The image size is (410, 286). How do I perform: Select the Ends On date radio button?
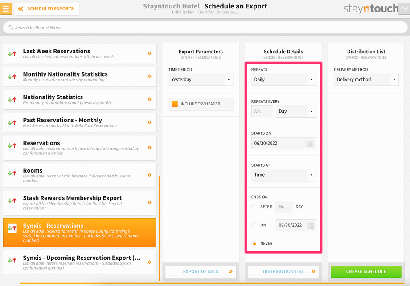[254, 225]
